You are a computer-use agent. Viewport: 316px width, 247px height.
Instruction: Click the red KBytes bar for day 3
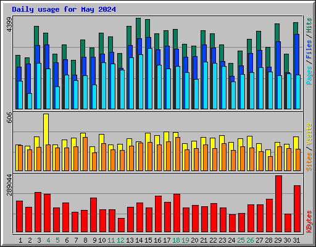(38, 212)
